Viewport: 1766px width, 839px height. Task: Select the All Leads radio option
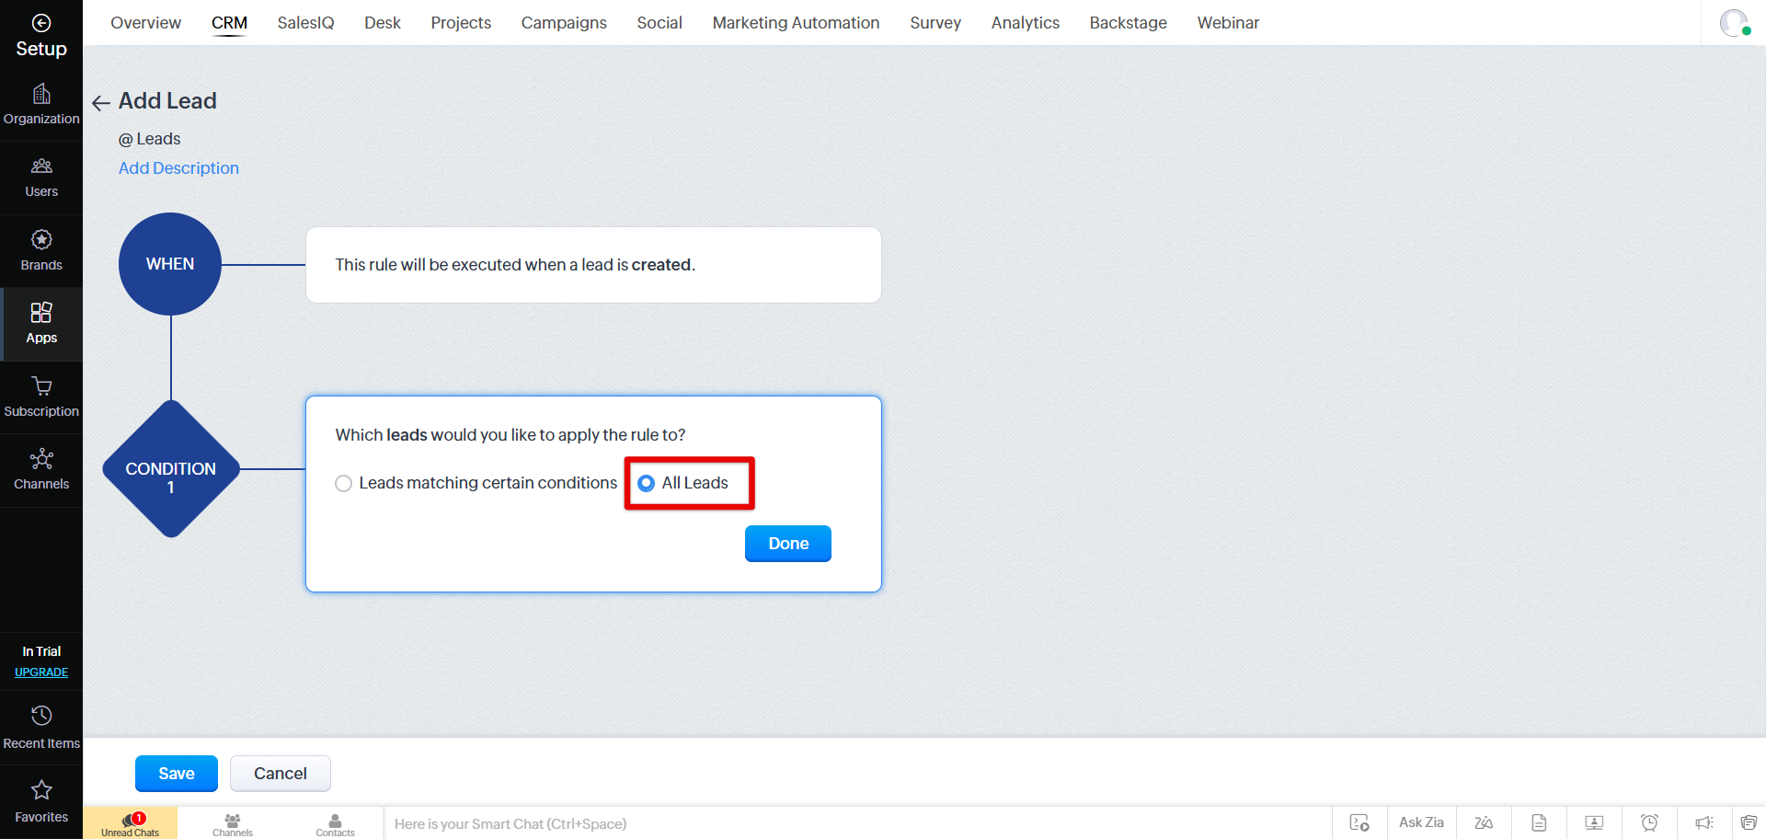tap(682, 483)
